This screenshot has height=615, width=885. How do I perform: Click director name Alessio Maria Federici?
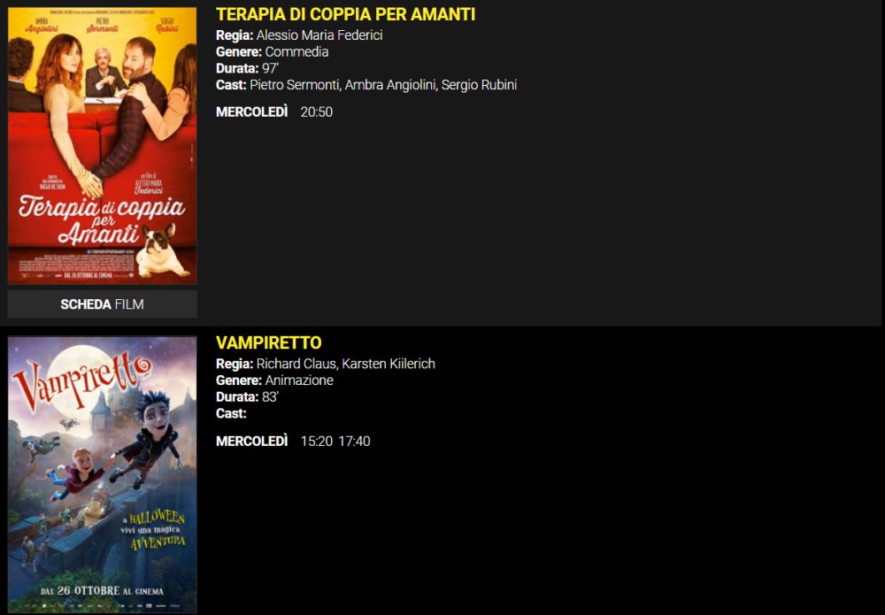[319, 35]
